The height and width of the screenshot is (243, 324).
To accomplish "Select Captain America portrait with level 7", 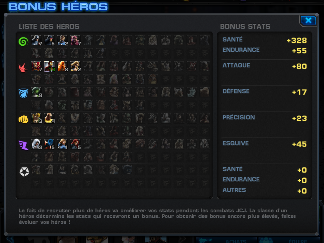I will coord(36,40).
